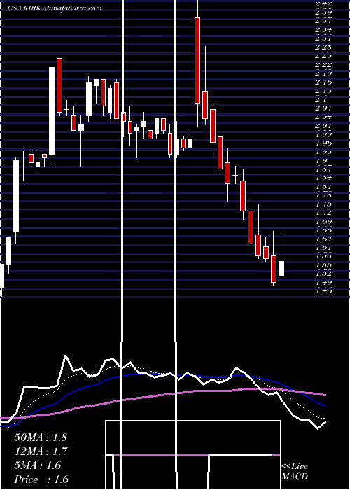The image size is (350, 490).
Task: Click the '<<Live MACD' label
Action: pyautogui.click(x=295, y=471)
